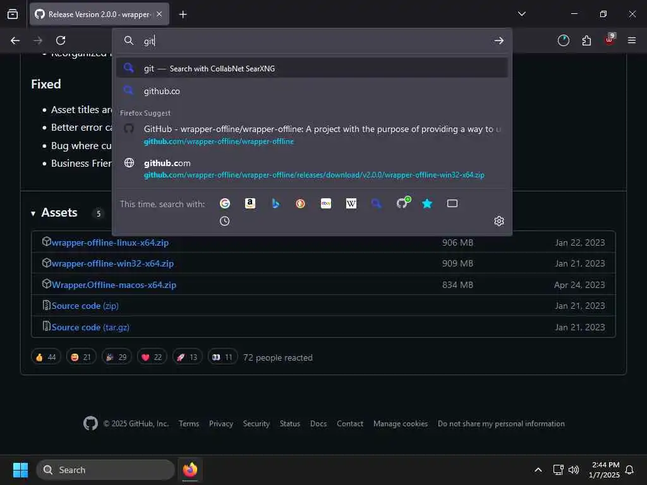
Task: Open the Privacy footer link
Action: (221, 424)
